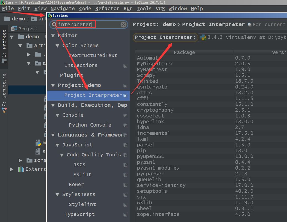Open the View menu
This screenshot has width=287, height=222.
(40, 9)
